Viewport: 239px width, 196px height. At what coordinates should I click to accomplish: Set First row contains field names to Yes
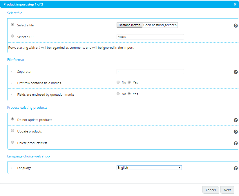[129, 82]
